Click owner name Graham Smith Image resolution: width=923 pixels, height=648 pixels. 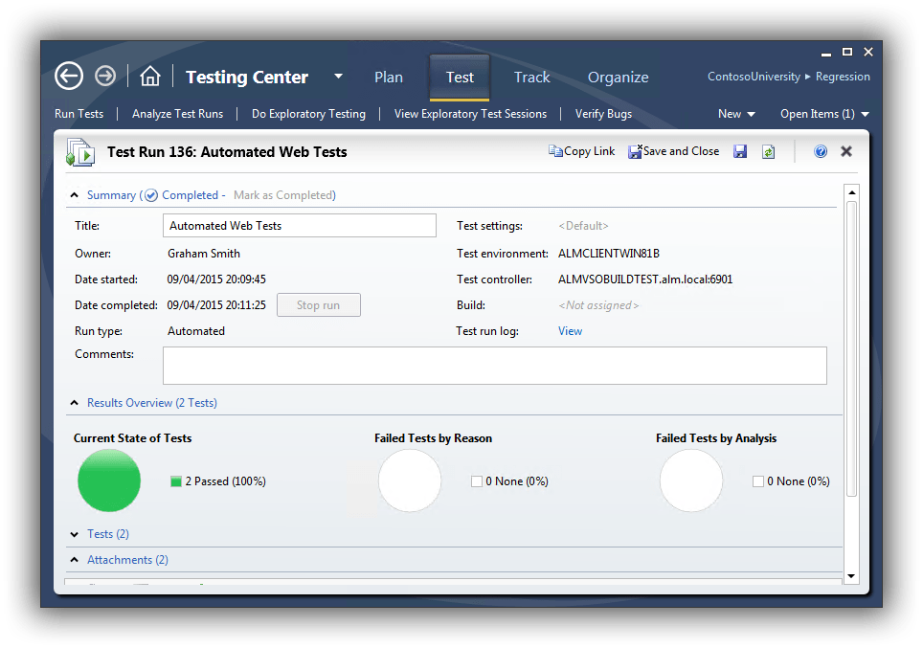[204, 253]
